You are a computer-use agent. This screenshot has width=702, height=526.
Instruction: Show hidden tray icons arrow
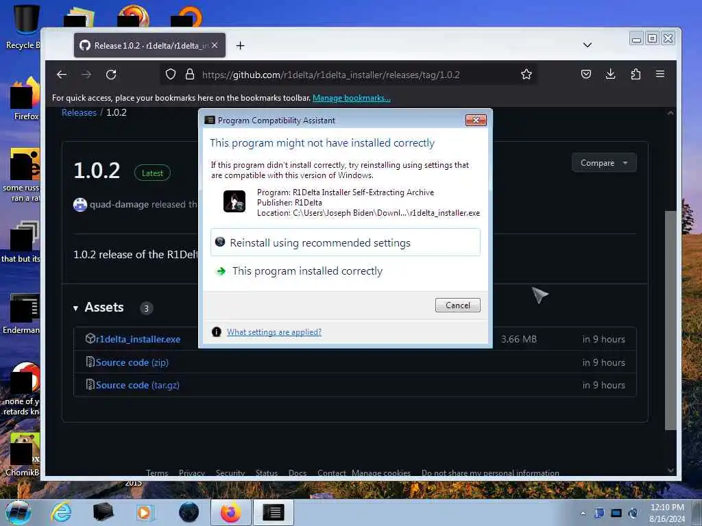tap(583, 513)
